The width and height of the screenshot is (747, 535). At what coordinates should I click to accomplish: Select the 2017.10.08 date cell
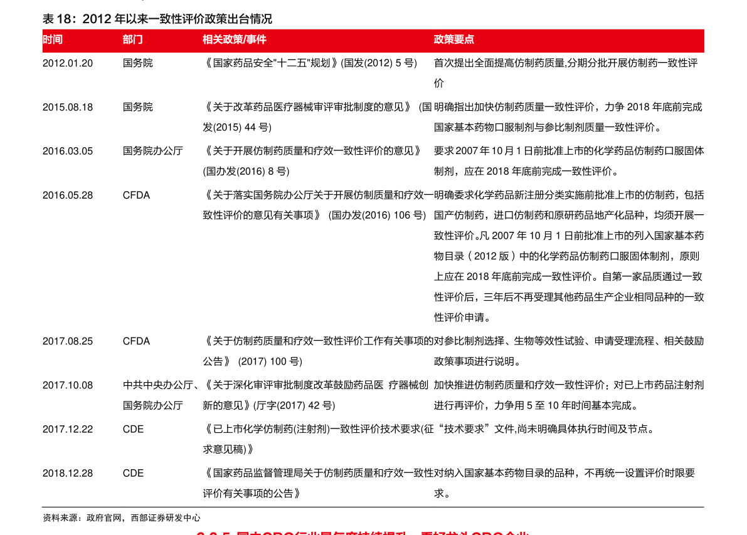pyautogui.click(x=68, y=385)
